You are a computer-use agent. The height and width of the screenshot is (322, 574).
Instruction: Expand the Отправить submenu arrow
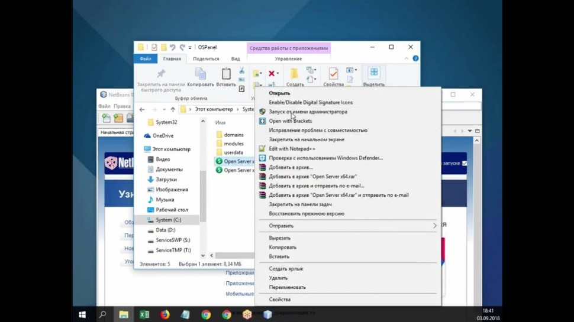click(434, 226)
